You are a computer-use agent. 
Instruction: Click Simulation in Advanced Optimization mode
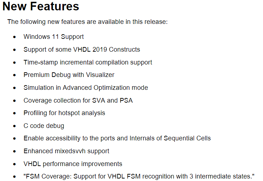pyautogui.click(x=86, y=88)
